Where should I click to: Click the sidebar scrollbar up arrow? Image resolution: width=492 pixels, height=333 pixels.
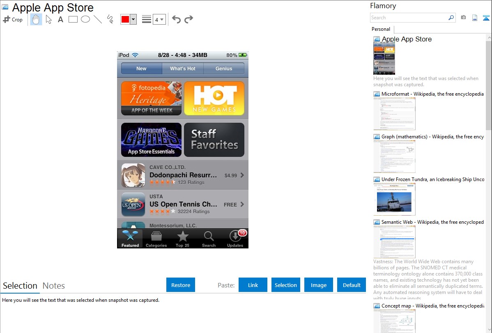tap(489, 37)
